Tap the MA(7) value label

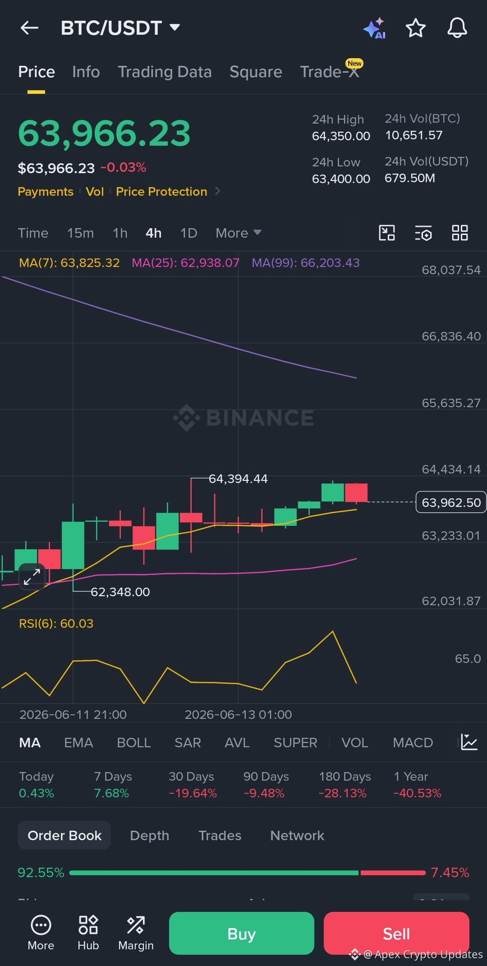coord(69,262)
